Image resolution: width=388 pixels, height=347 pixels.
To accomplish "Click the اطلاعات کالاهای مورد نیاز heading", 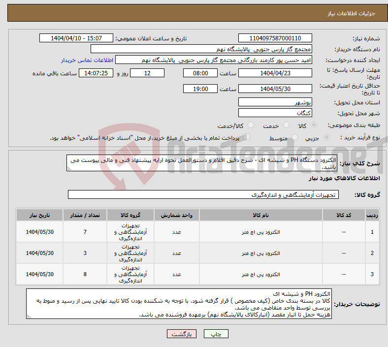I will pyautogui.click(x=344, y=178).
